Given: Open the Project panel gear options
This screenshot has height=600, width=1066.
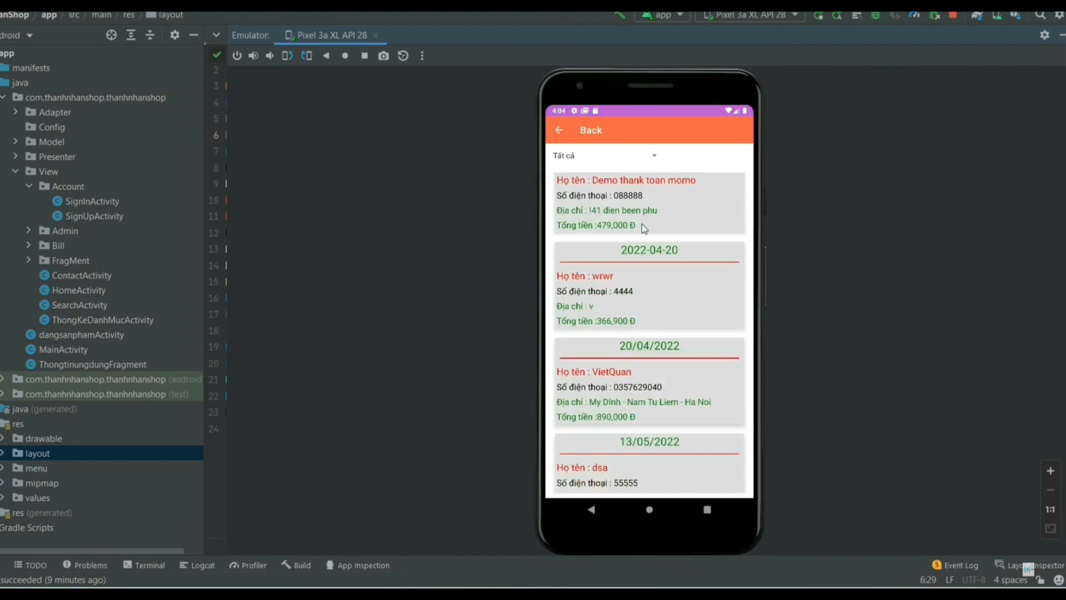Looking at the screenshot, I should [x=174, y=35].
